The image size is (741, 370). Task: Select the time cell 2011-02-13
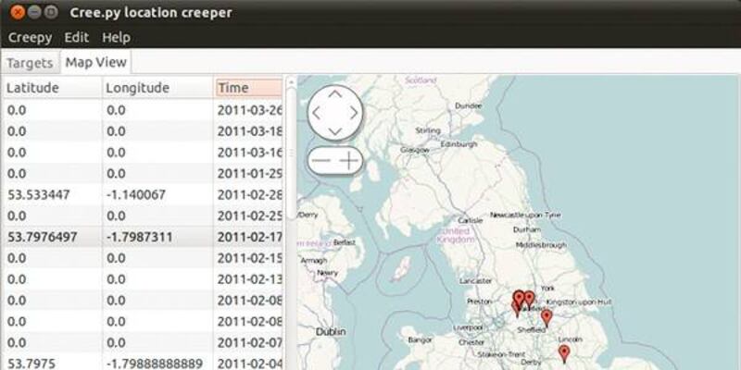[x=249, y=279]
